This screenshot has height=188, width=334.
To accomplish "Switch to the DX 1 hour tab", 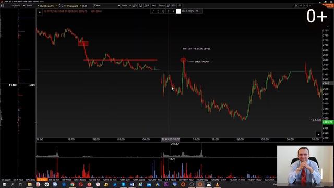I will click(x=18, y=180).
